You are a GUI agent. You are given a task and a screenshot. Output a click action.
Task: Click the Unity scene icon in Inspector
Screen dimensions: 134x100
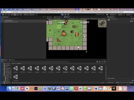coord(109,20)
